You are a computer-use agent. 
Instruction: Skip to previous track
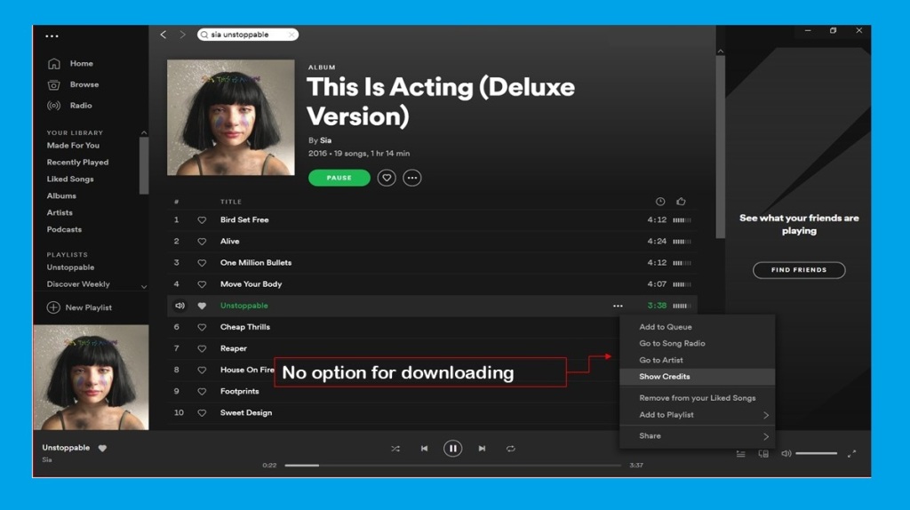click(x=424, y=449)
